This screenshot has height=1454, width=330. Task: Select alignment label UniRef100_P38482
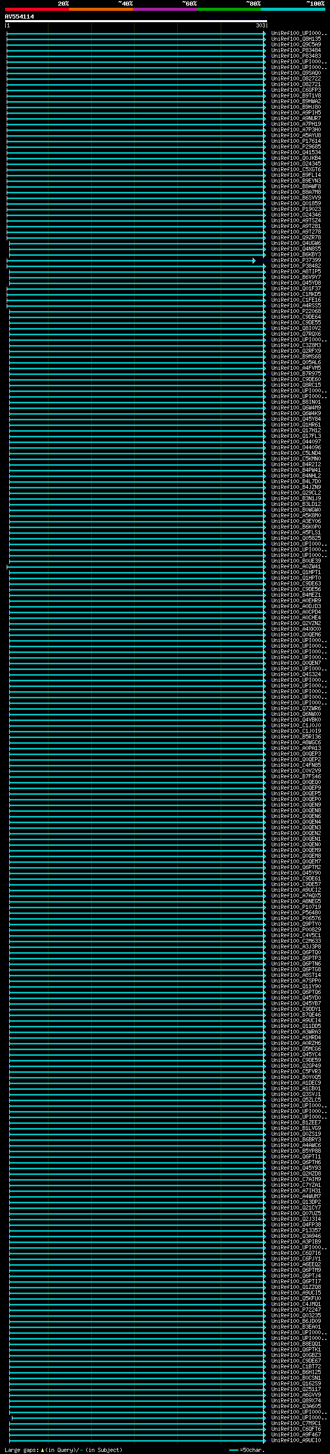tap(296, 266)
